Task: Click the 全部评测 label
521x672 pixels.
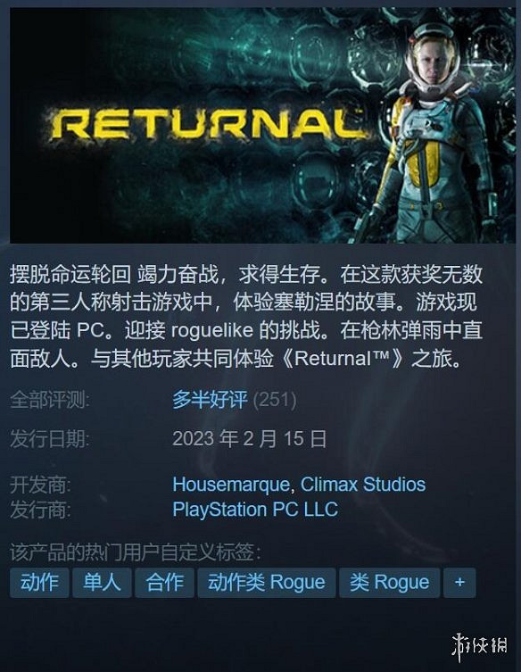Action: tap(50, 400)
